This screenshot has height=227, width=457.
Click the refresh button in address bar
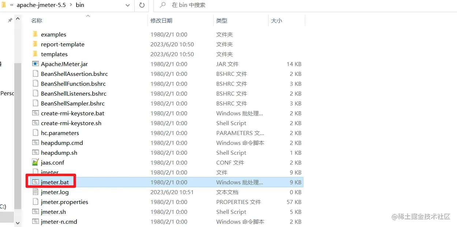(x=142, y=5)
